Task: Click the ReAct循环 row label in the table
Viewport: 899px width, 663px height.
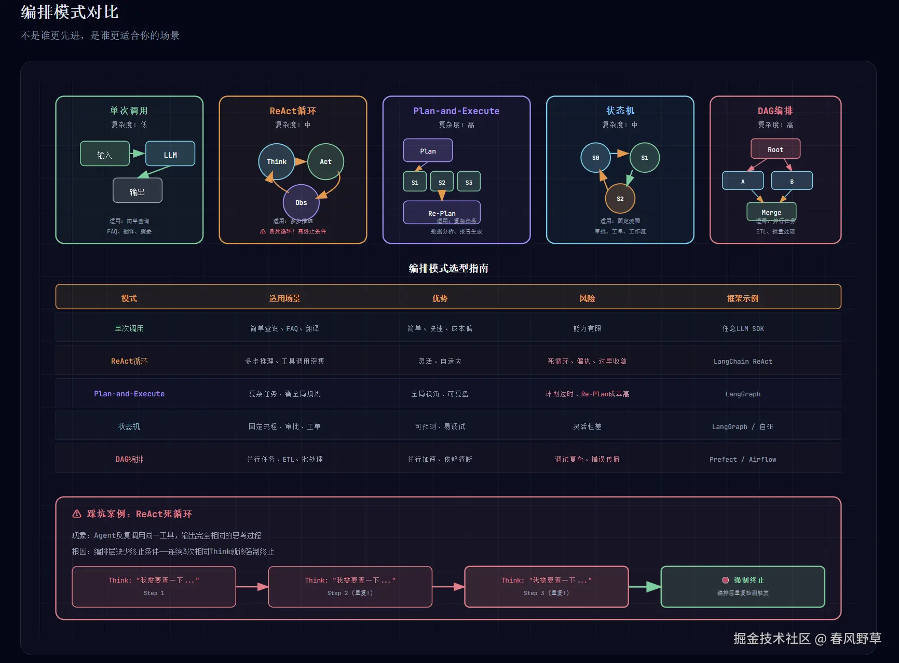Action: pyautogui.click(x=129, y=361)
